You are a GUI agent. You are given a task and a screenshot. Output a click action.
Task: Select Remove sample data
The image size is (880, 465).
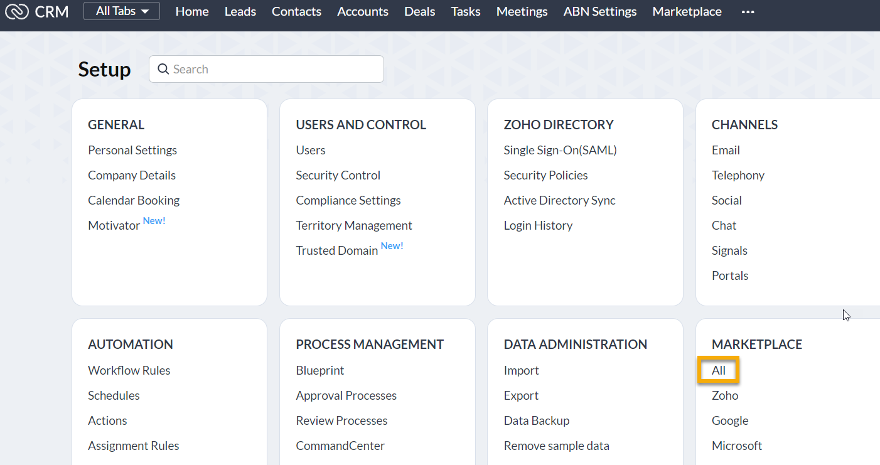(x=557, y=446)
